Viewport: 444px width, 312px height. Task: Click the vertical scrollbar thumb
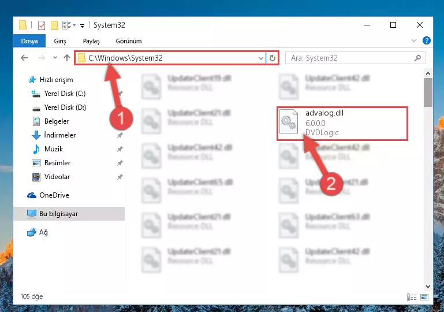(x=428, y=92)
